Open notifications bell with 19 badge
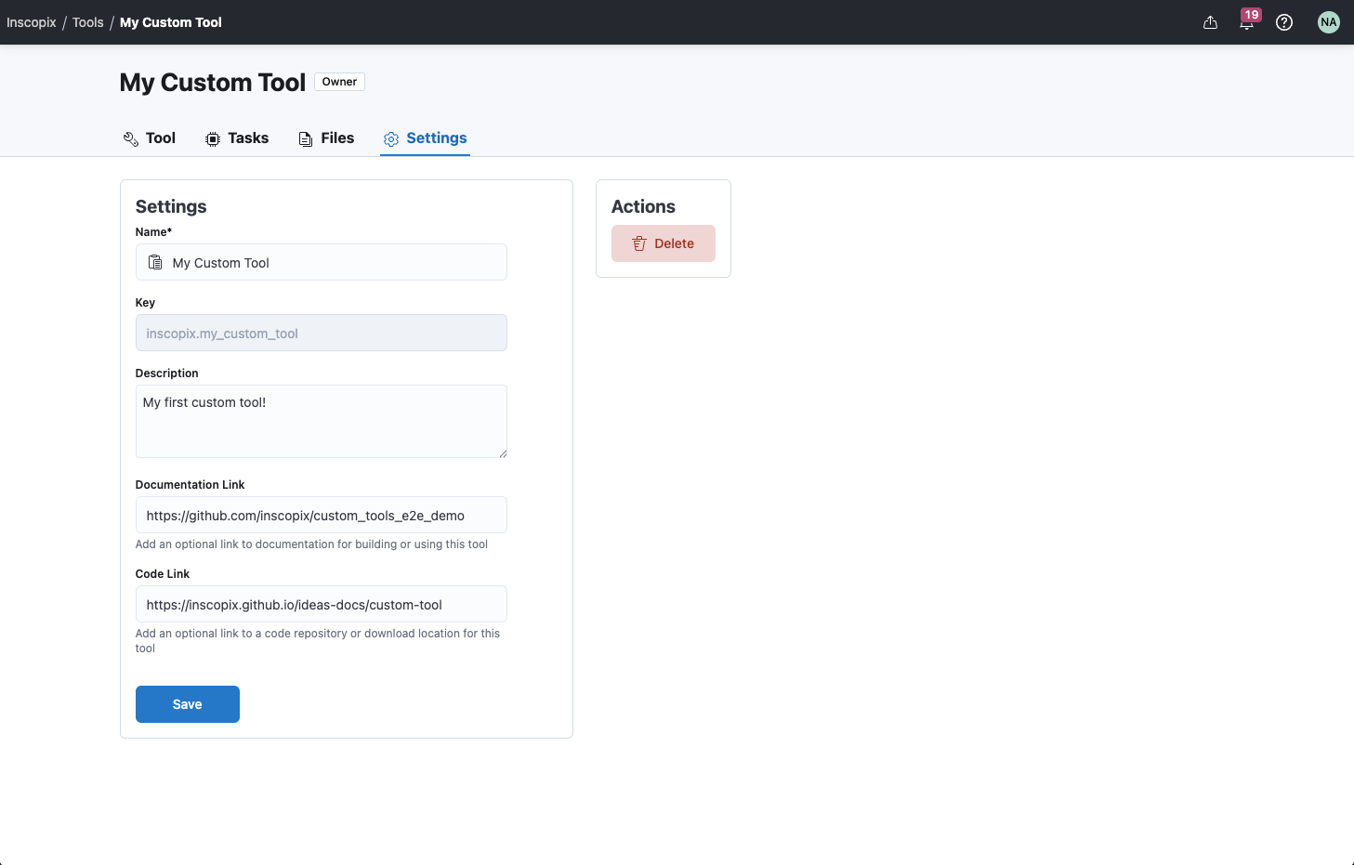1354x865 pixels. 1246,22
